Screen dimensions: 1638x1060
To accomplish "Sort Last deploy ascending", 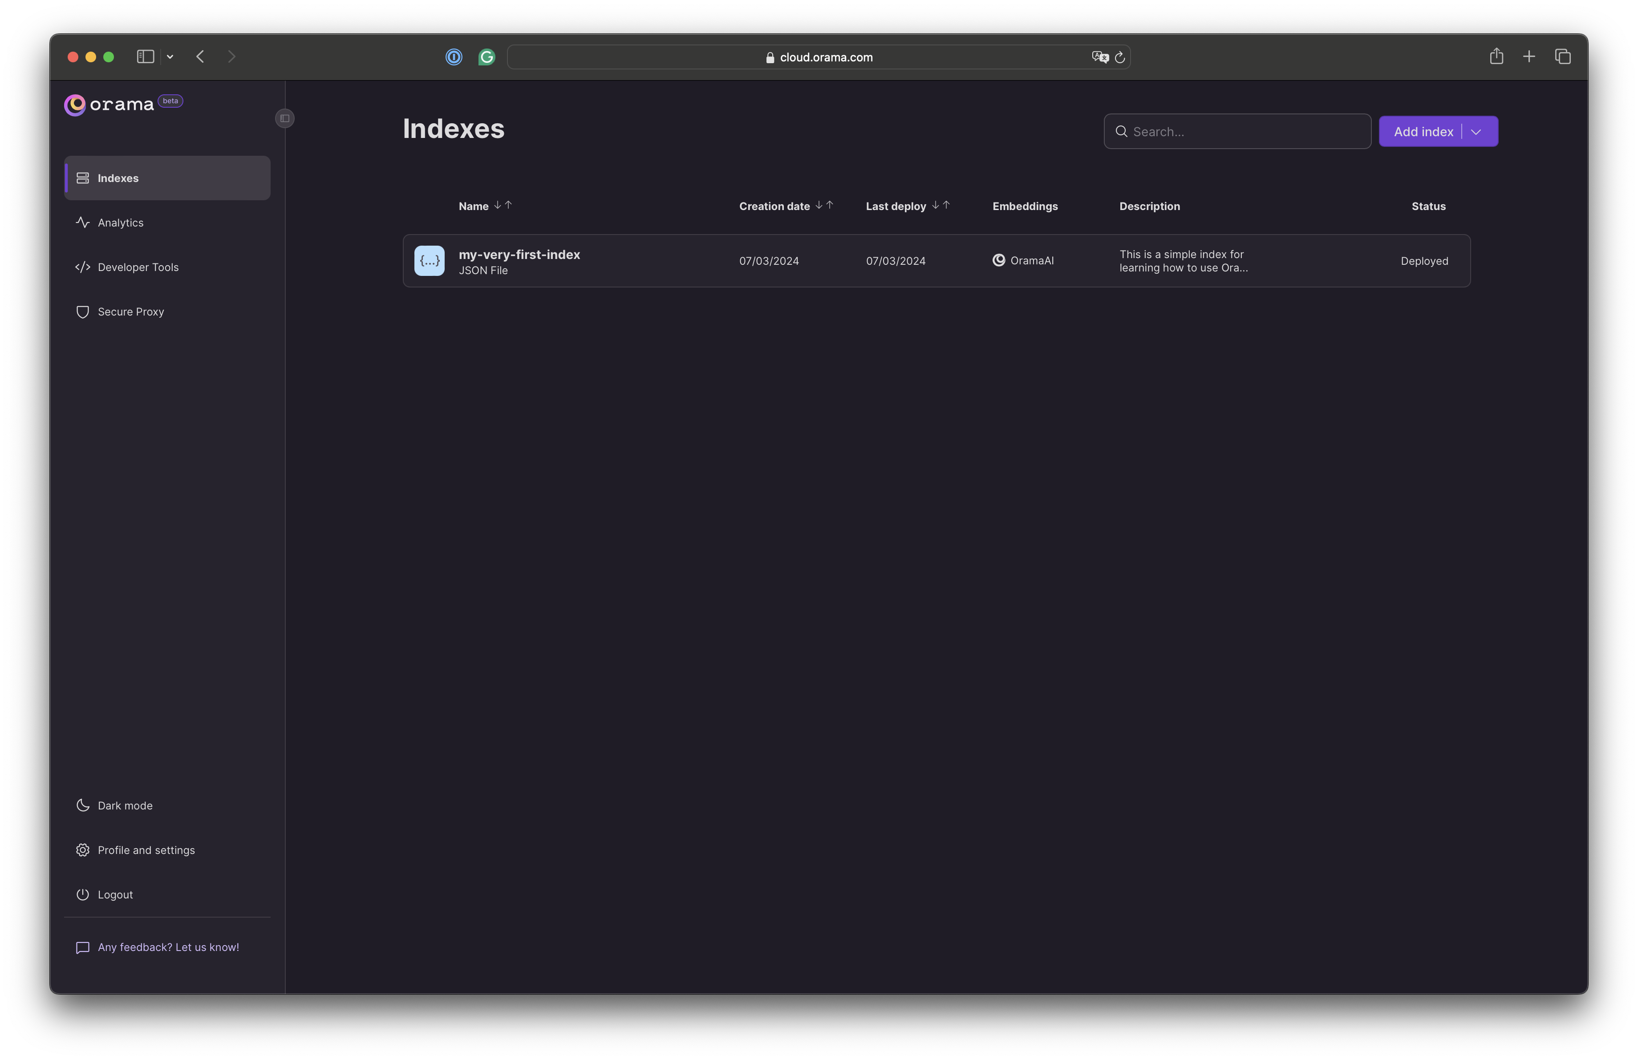I will click(946, 205).
